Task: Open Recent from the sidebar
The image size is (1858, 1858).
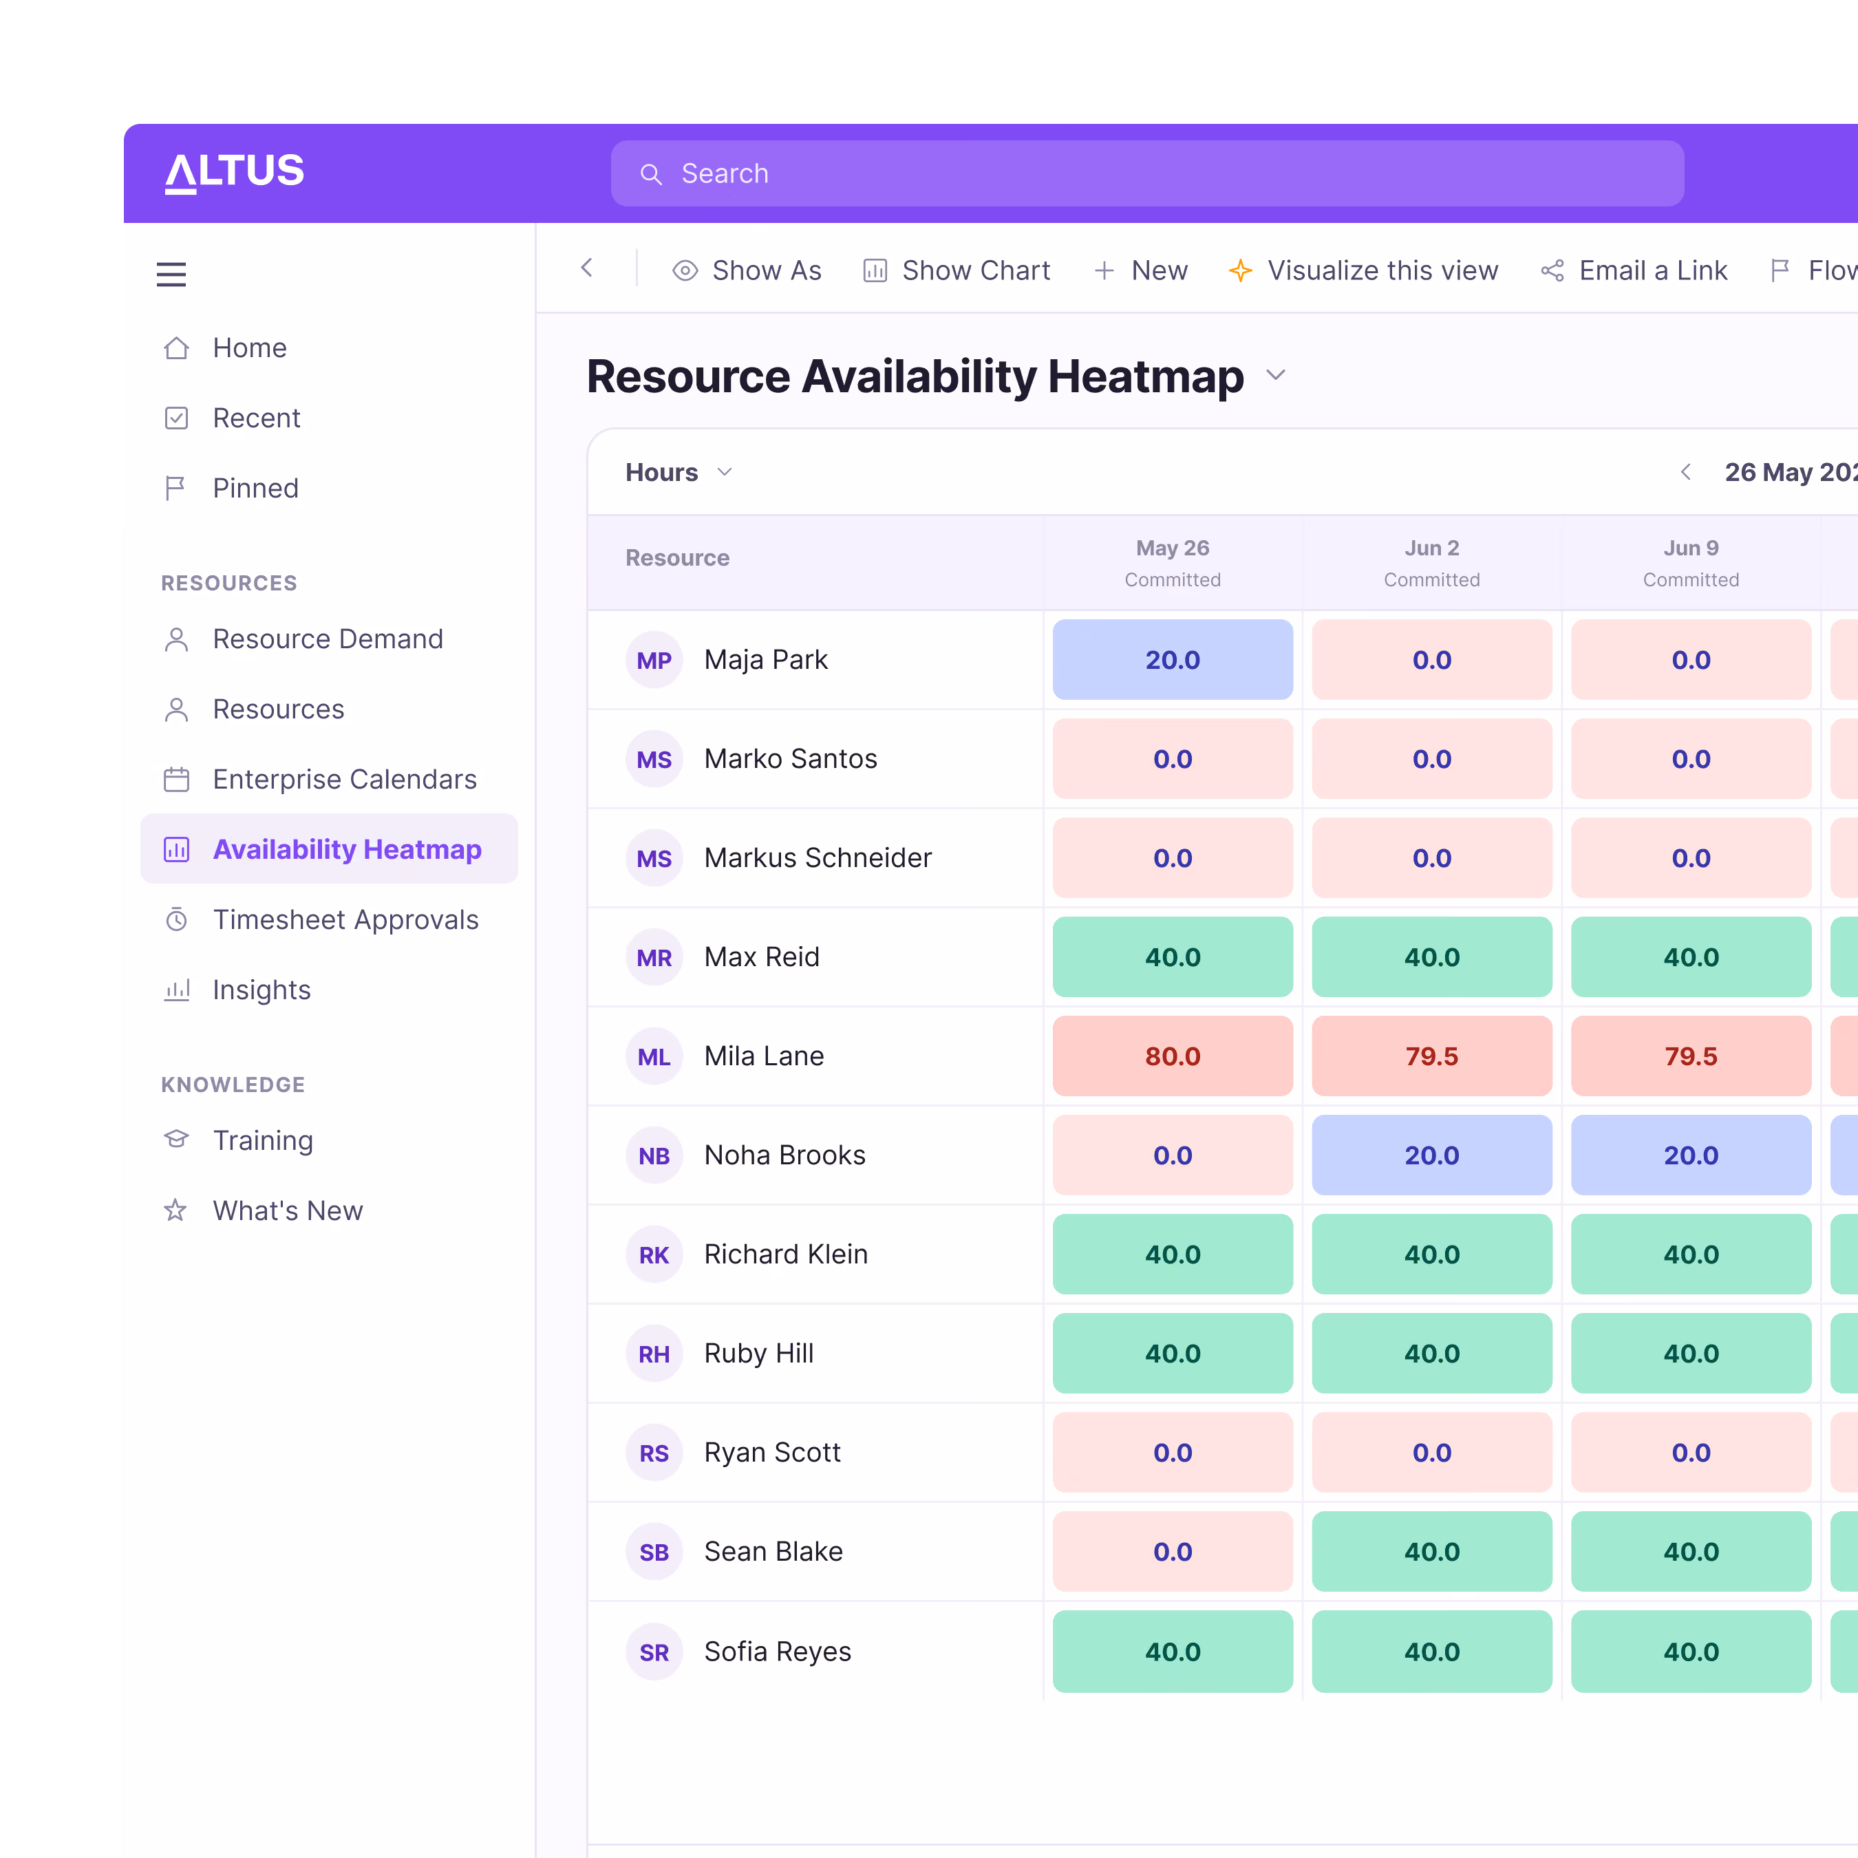Action: tap(256, 418)
